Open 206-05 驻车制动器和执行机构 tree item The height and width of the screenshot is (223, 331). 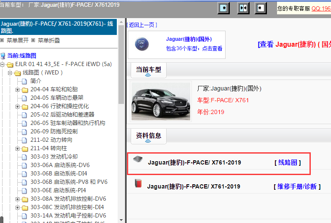coord(68,123)
